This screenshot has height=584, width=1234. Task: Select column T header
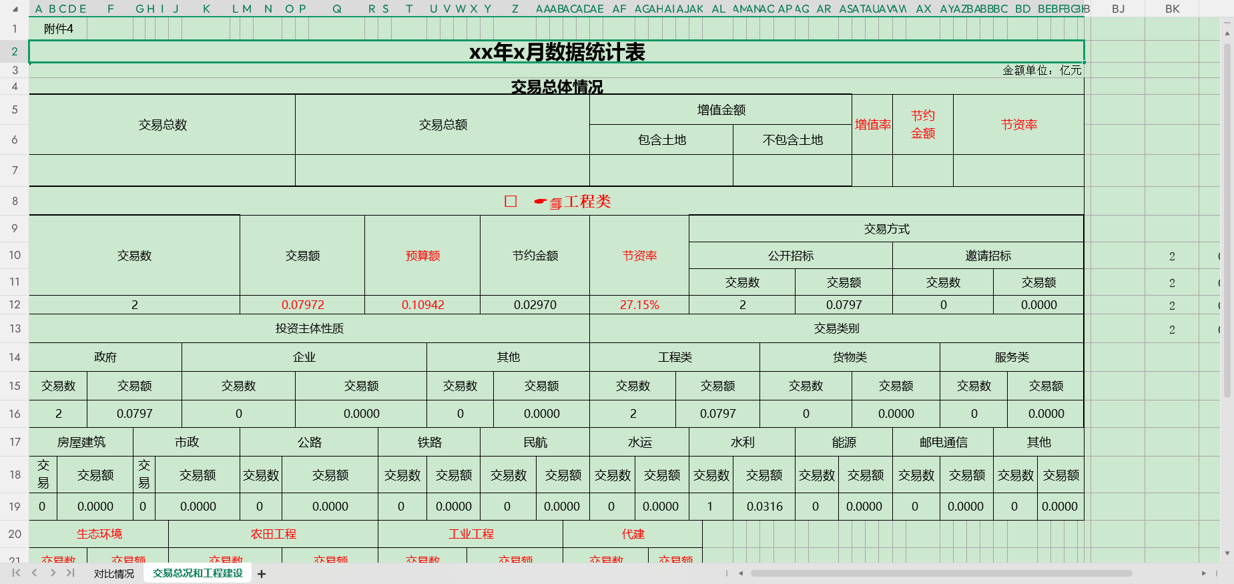[409, 9]
